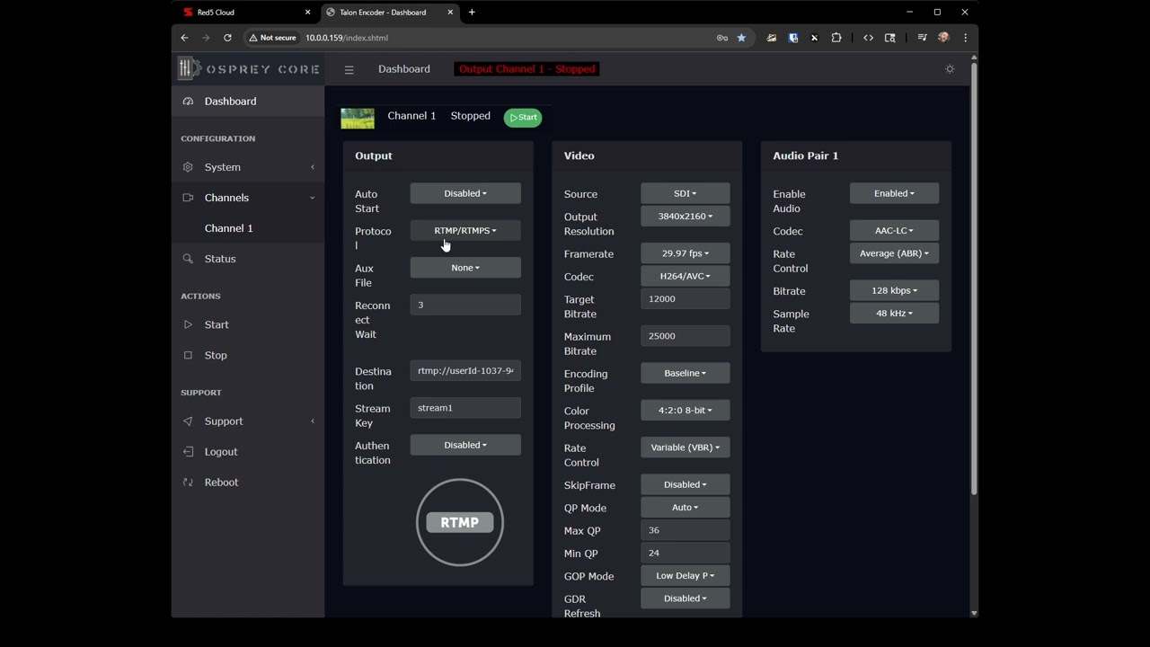Open the GOP Mode Low Delay P dropdown
The height and width of the screenshot is (647, 1150).
click(x=685, y=576)
